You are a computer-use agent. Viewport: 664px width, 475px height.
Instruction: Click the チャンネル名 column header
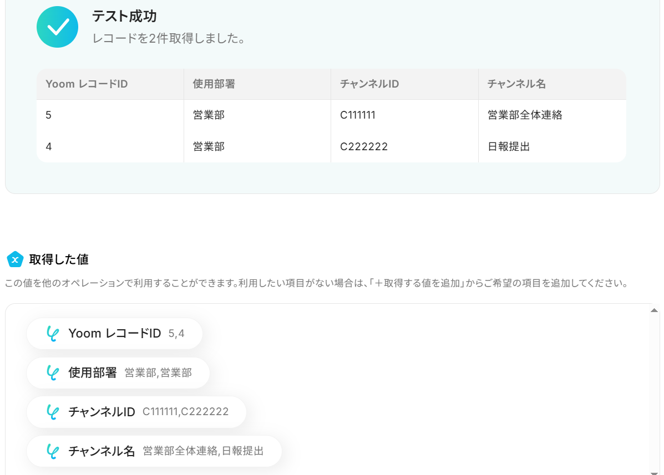[552, 84]
